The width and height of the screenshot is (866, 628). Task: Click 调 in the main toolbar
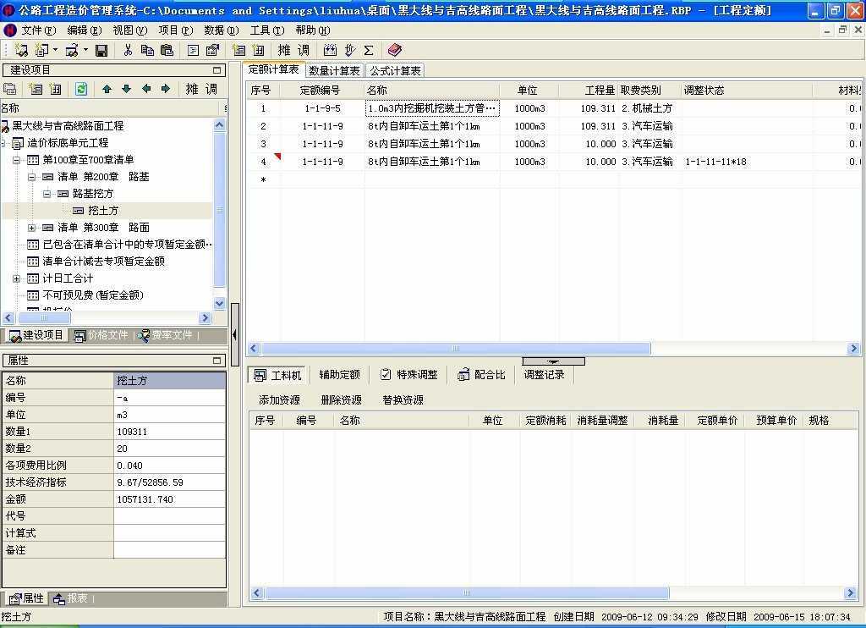click(x=304, y=50)
